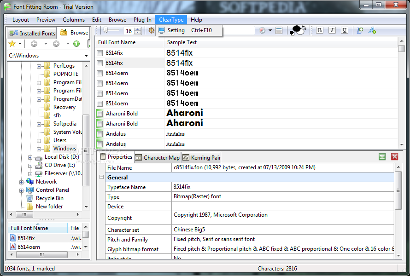Reset to default black-white colors icon

pyautogui.click(x=292, y=33)
